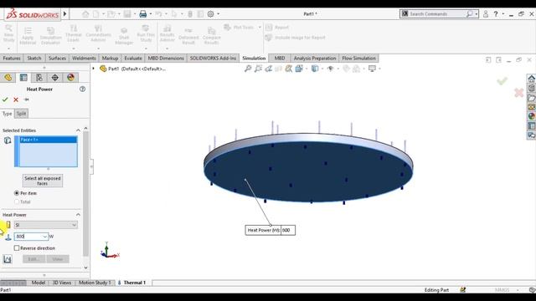
Task: Open the help question mark menu
Action: [x=496, y=14]
